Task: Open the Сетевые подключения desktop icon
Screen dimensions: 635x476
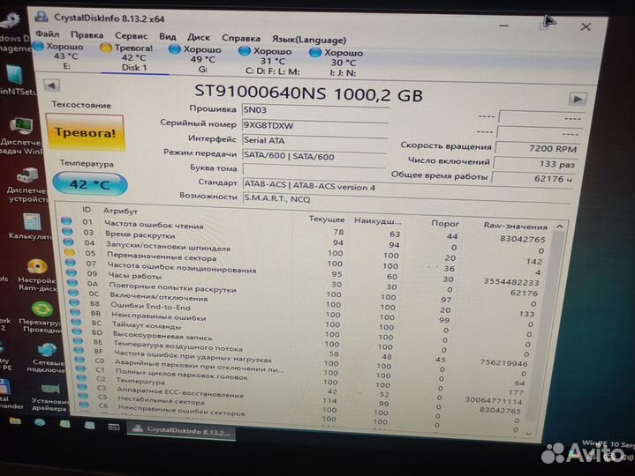Action: pyautogui.click(x=47, y=358)
